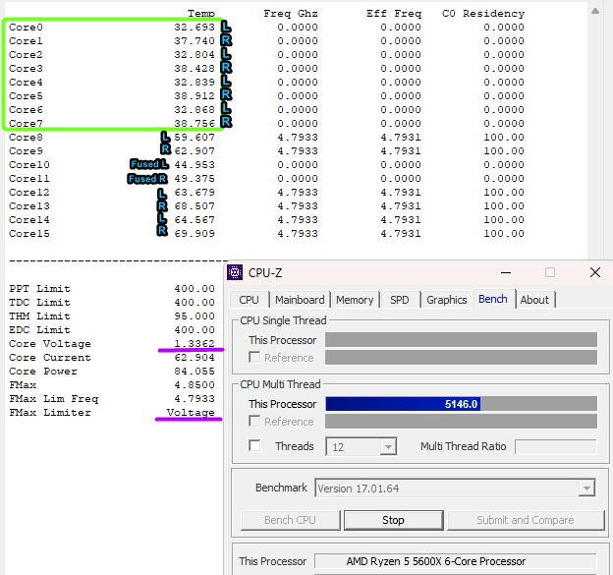
Task: Click the Fused R badge for Core11
Action: pos(147,179)
